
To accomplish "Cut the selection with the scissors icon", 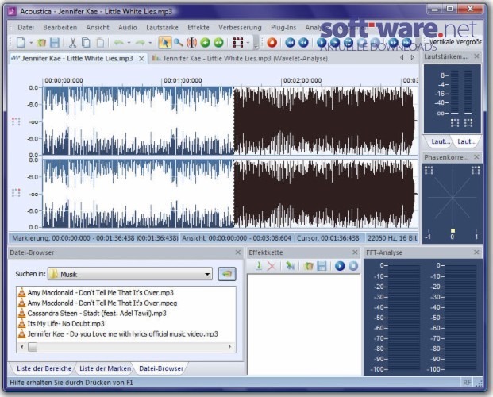I will pyautogui.click(x=72, y=42).
